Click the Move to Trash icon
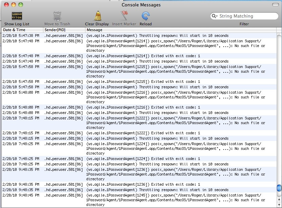Viewport: 282px width, 208px height. point(57,16)
